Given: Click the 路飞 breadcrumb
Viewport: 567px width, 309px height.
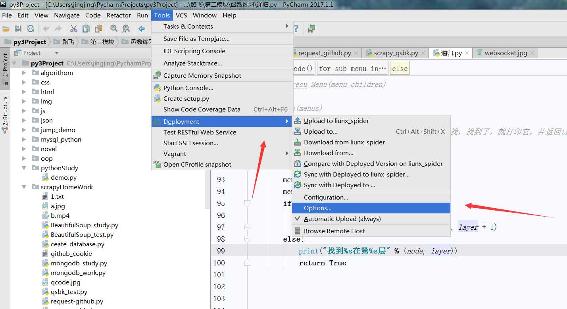Looking at the screenshot, I should click(64, 42).
